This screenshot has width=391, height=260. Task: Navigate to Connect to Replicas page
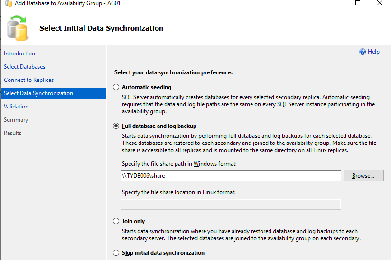[29, 80]
